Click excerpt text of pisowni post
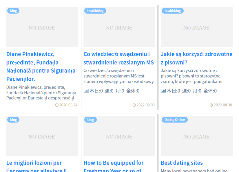This screenshot has width=239, height=172. coord(191,76)
